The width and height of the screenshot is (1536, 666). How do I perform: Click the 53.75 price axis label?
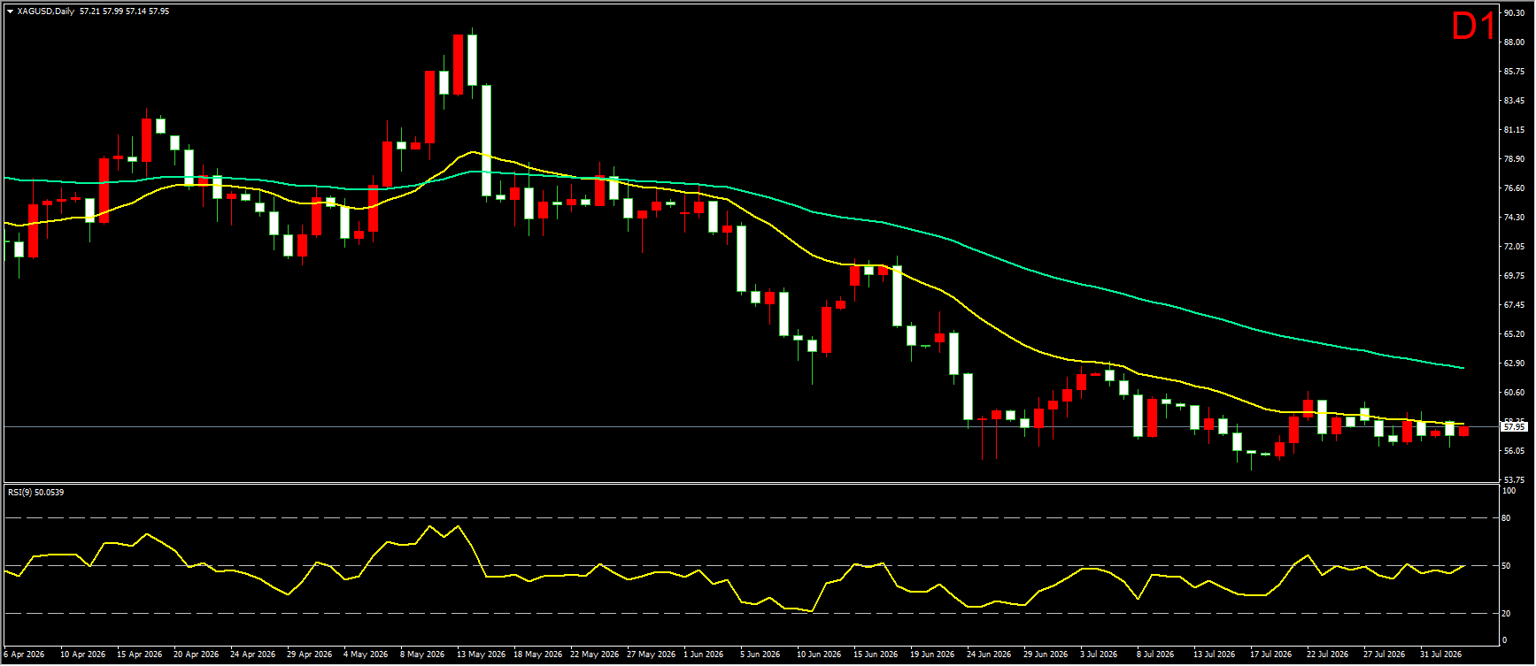[1514, 480]
